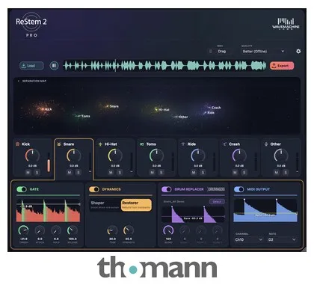Mute the Other channel
Viewport: 314px width, 285px height.
[277, 172]
